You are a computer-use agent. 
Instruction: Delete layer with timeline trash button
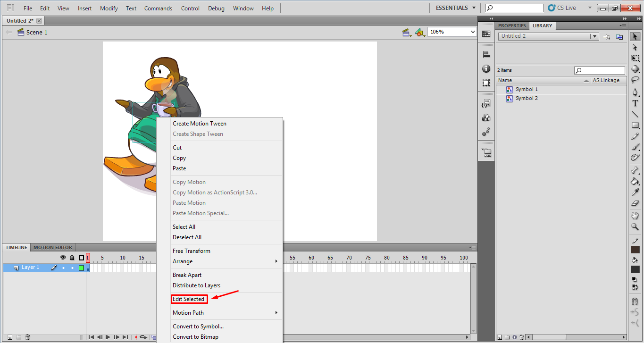pos(27,337)
